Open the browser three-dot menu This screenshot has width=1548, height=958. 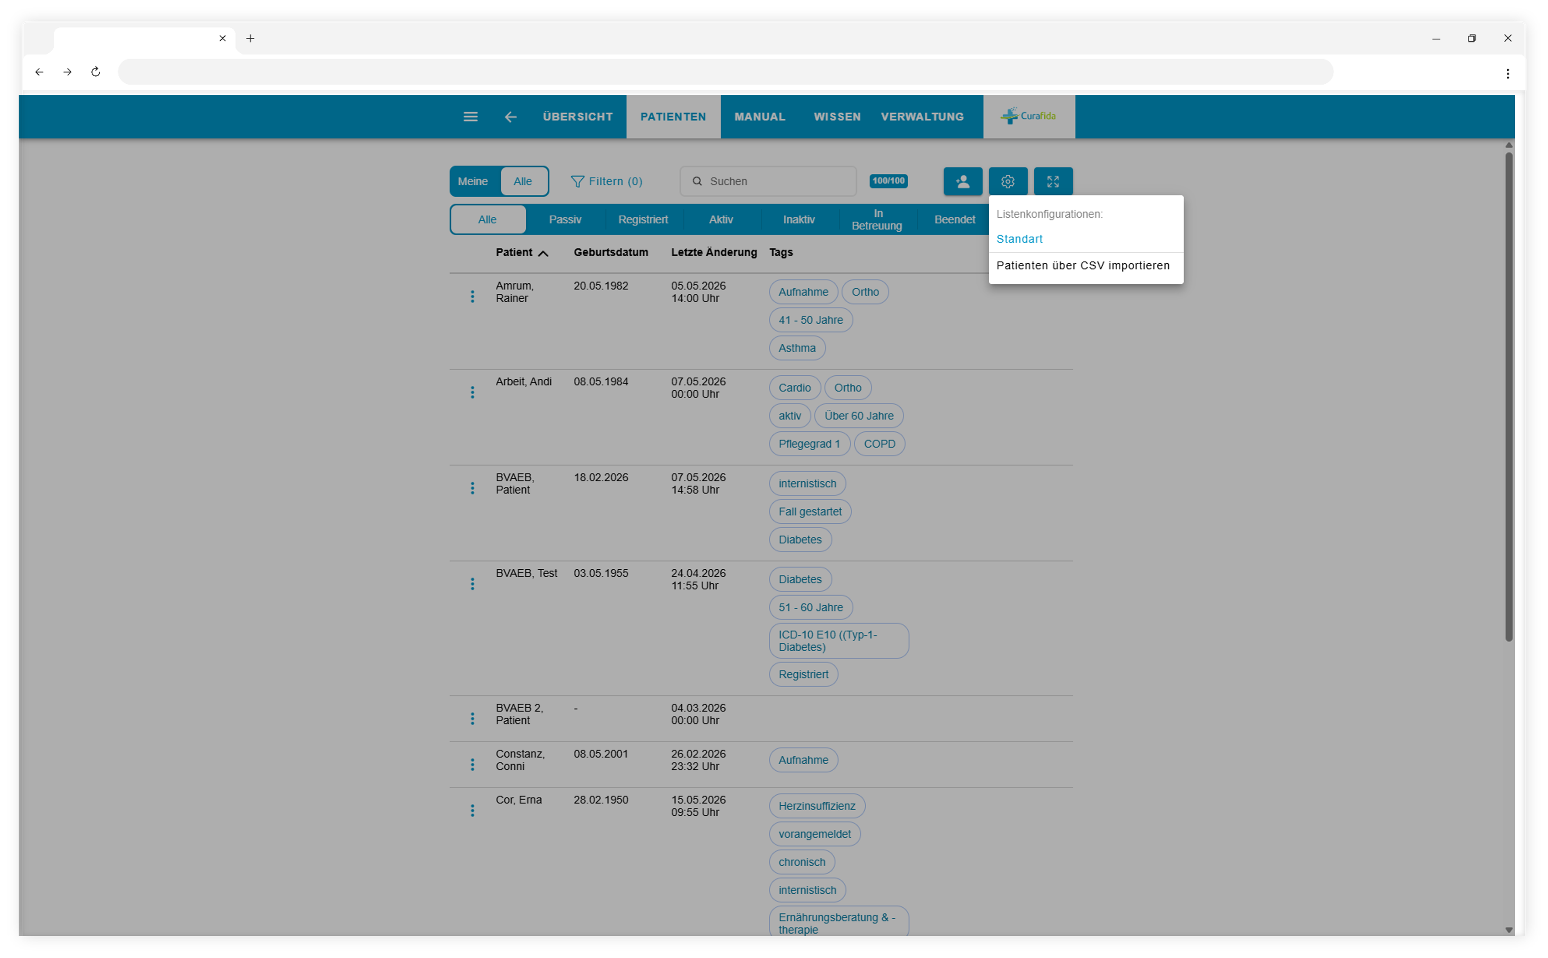pos(1507,74)
